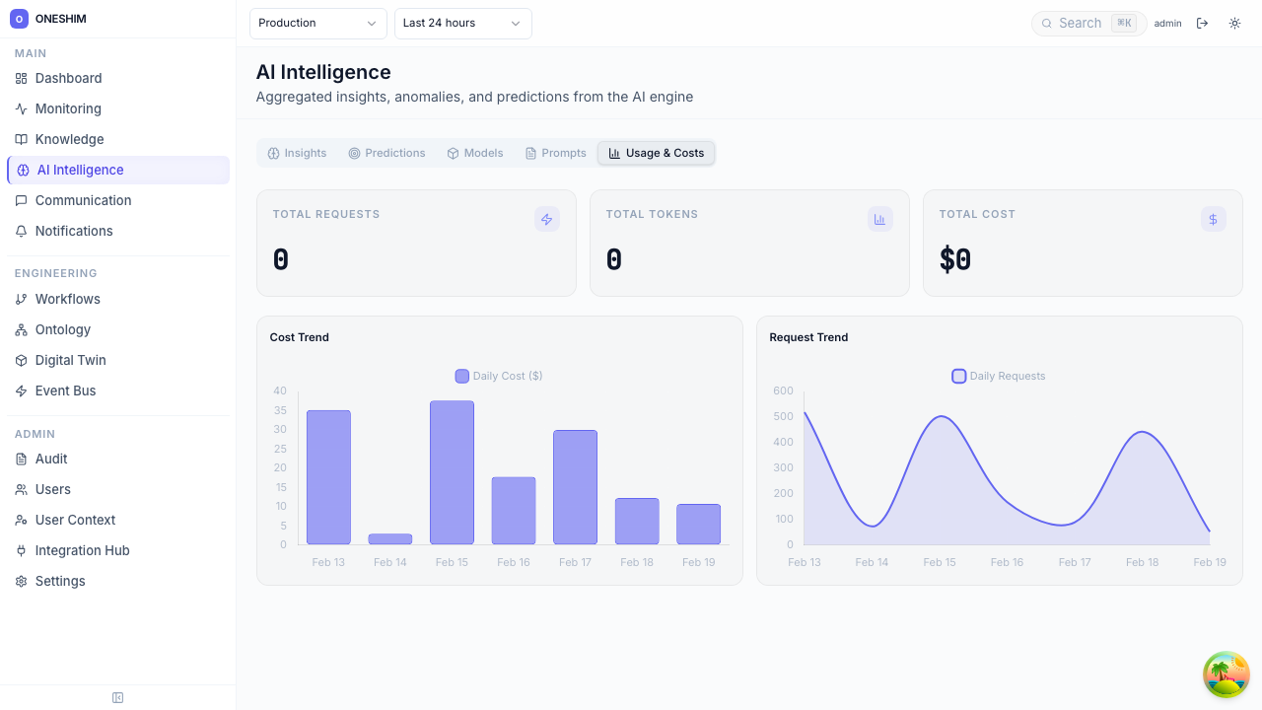Expand the Last 24 hours time range dropdown
The width and height of the screenshot is (1262, 710).
[462, 24]
